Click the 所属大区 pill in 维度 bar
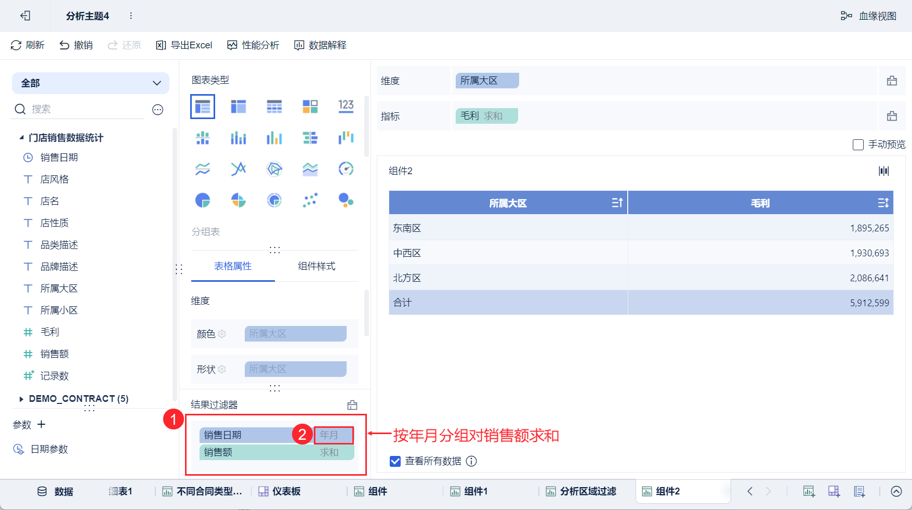The image size is (912, 510). tap(487, 81)
